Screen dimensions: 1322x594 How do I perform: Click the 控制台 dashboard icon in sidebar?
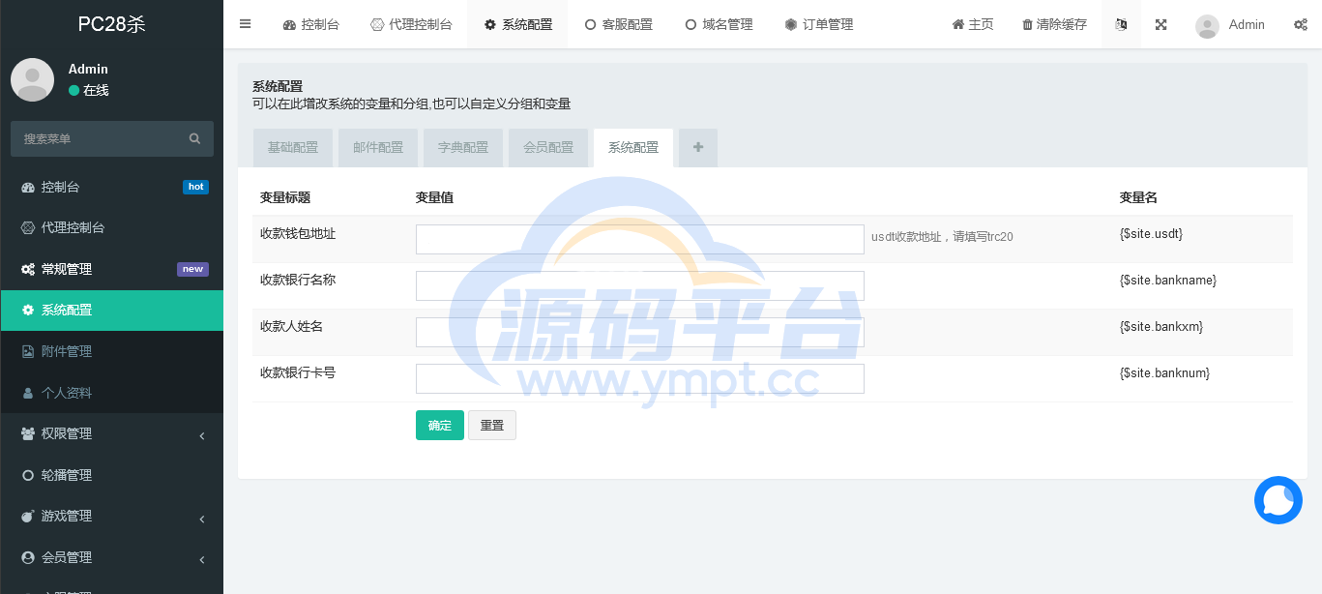[x=28, y=187]
